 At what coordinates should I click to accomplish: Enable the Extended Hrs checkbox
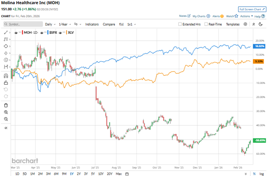(x=180, y=24)
